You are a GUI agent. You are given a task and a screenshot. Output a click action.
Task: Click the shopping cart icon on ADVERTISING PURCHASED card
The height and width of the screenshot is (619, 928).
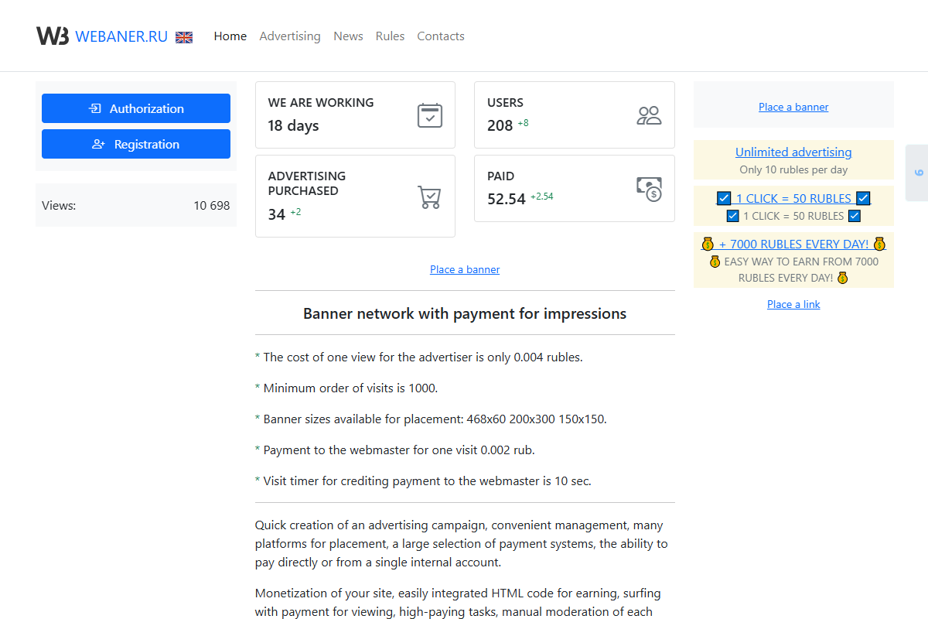tap(429, 198)
